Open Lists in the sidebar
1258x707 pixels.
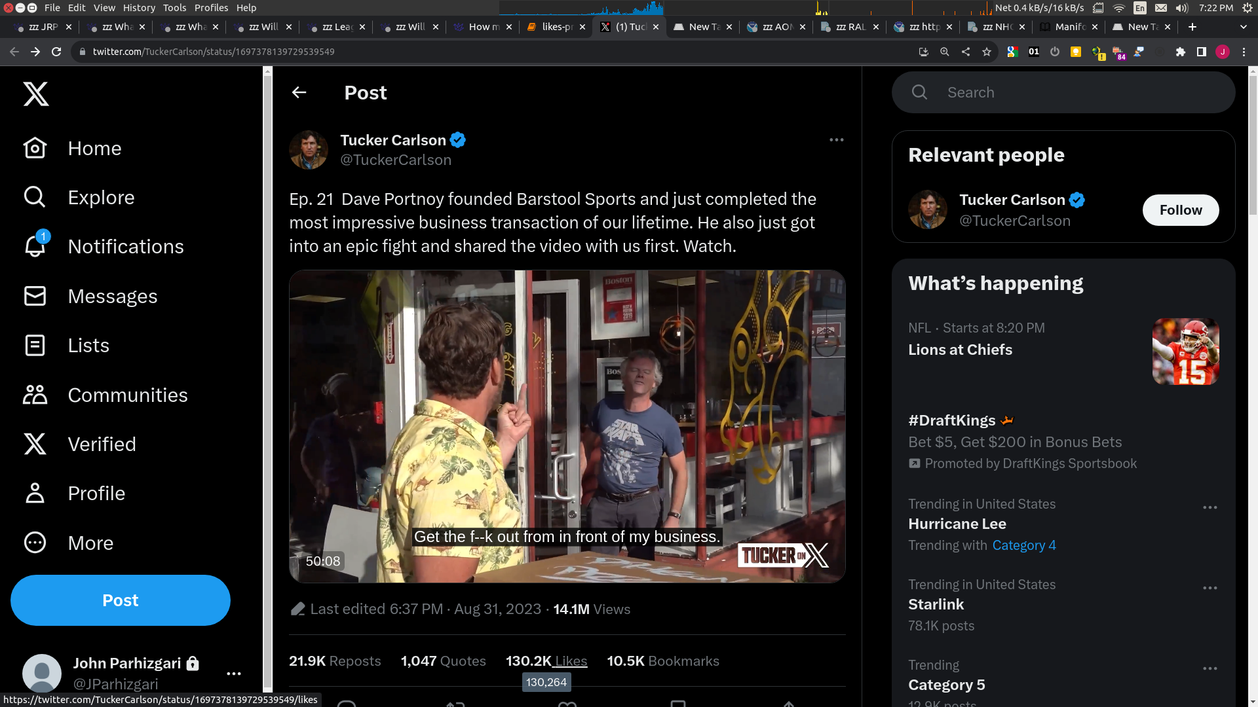(66, 345)
